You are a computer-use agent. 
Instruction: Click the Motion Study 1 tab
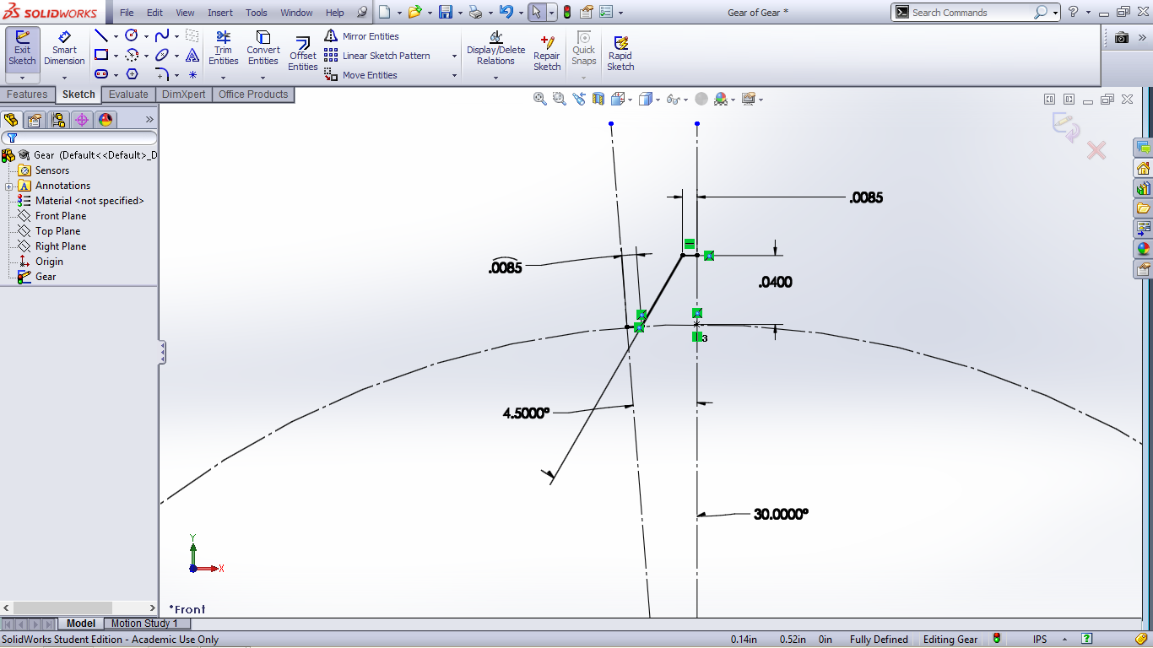pos(144,624)
